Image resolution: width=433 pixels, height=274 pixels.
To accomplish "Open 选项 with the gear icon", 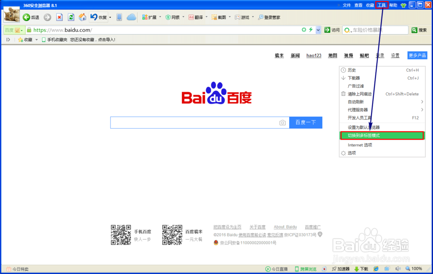I will coord(382,153).
